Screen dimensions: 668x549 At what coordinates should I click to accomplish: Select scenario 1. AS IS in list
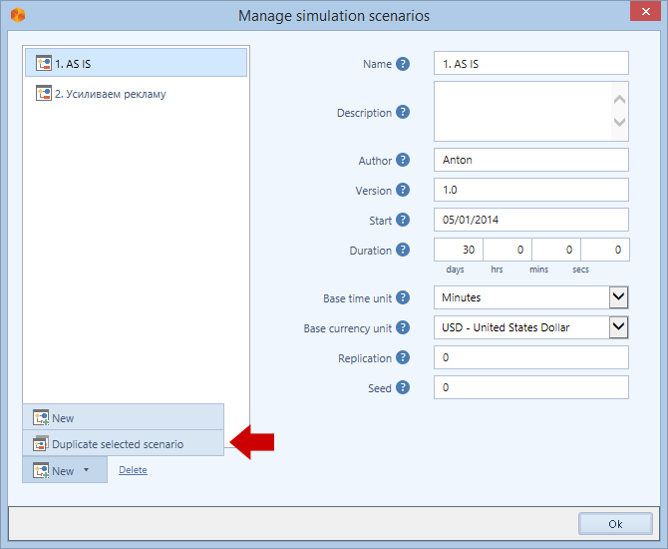[136, 63]
